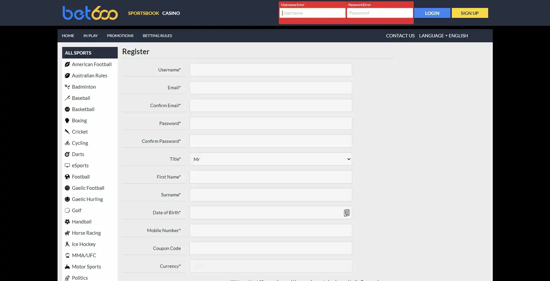Screen dimensions: 550x281
Task: Click the Golf ball icon
Action: pyautogui.click(x=67, y=211)
